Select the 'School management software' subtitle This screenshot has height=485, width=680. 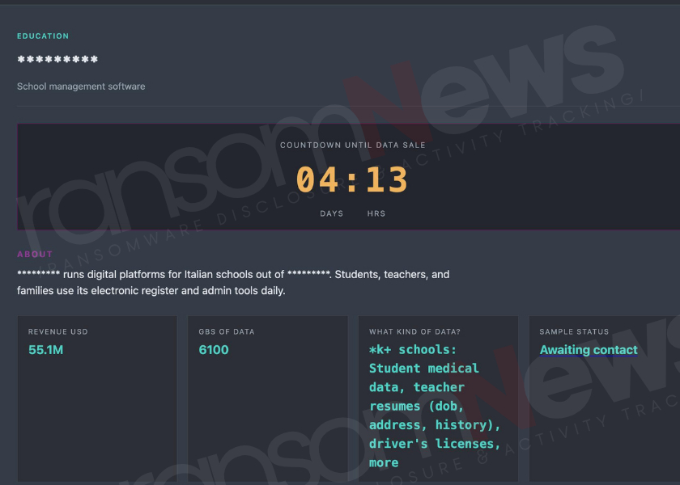81,86
